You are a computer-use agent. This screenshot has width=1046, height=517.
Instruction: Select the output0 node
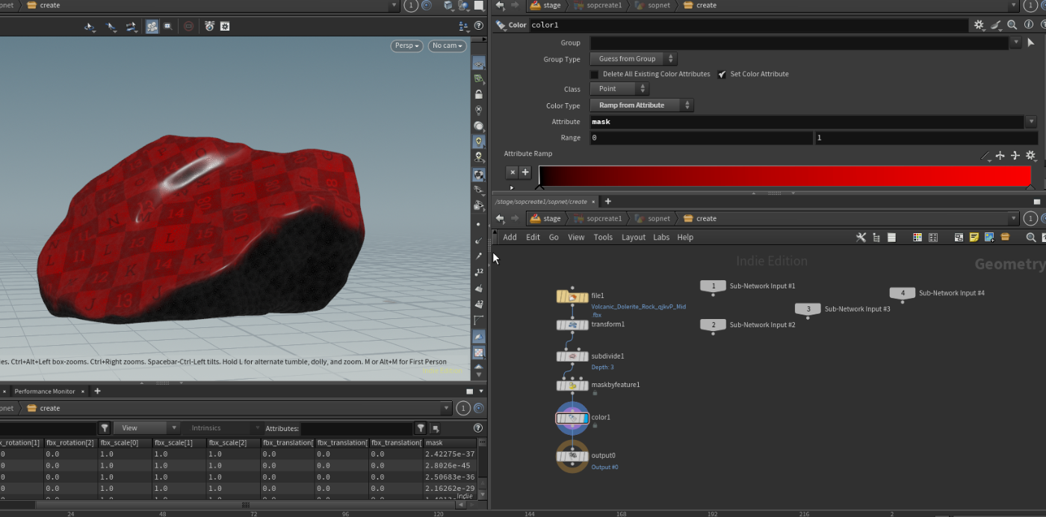point(572,456)
